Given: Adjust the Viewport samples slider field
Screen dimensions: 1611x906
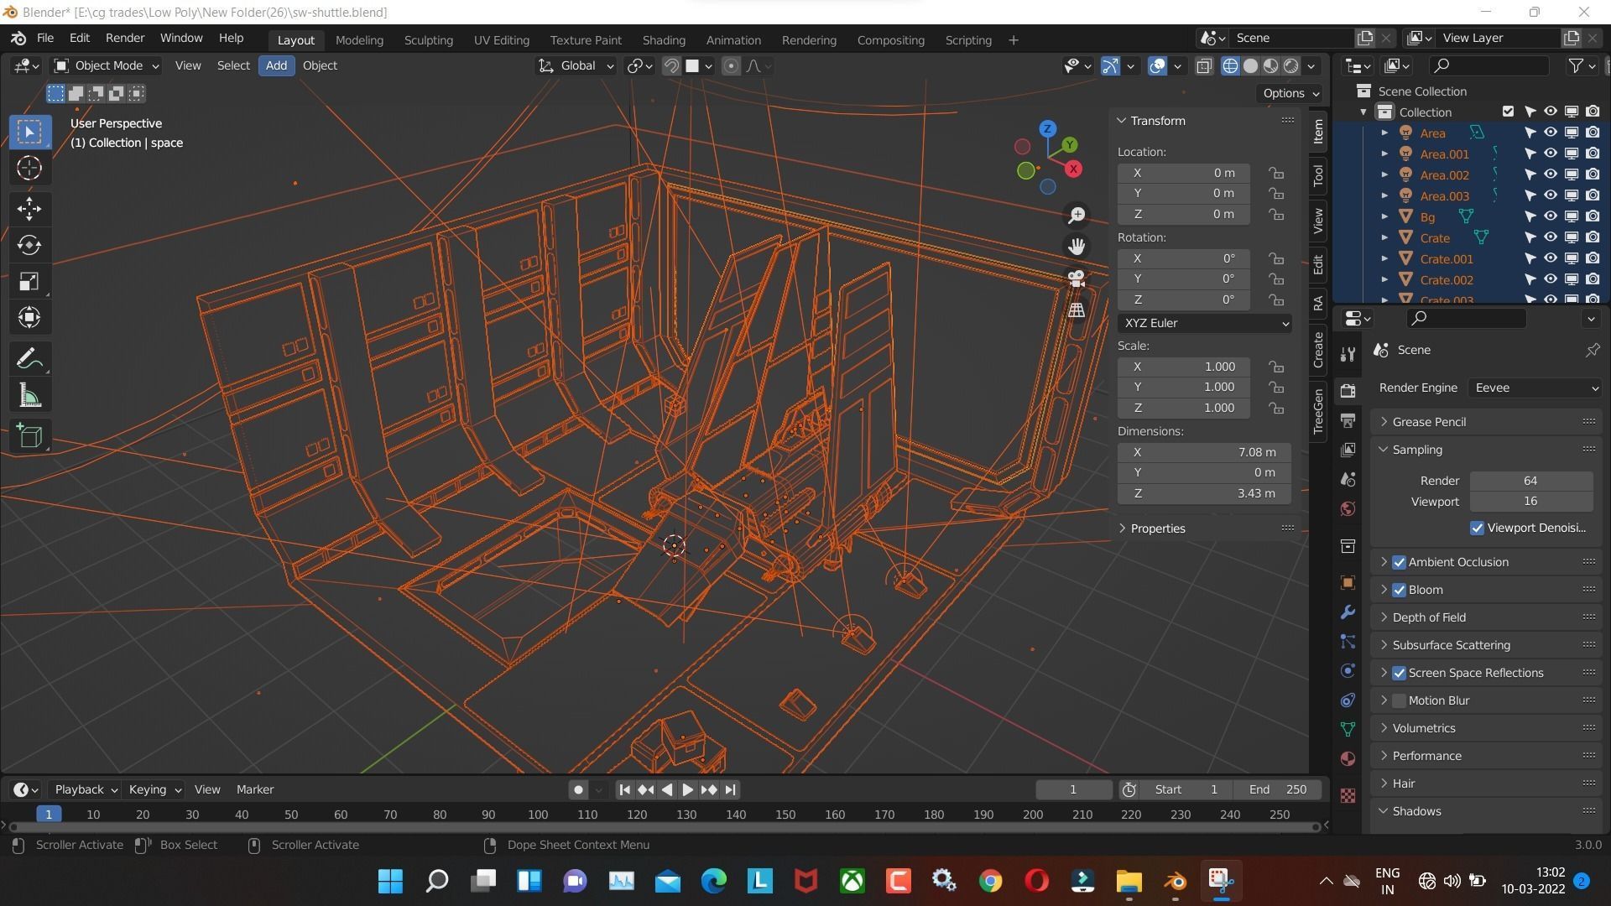Looking at the screenshot, I should click(x=1530, y=502).
